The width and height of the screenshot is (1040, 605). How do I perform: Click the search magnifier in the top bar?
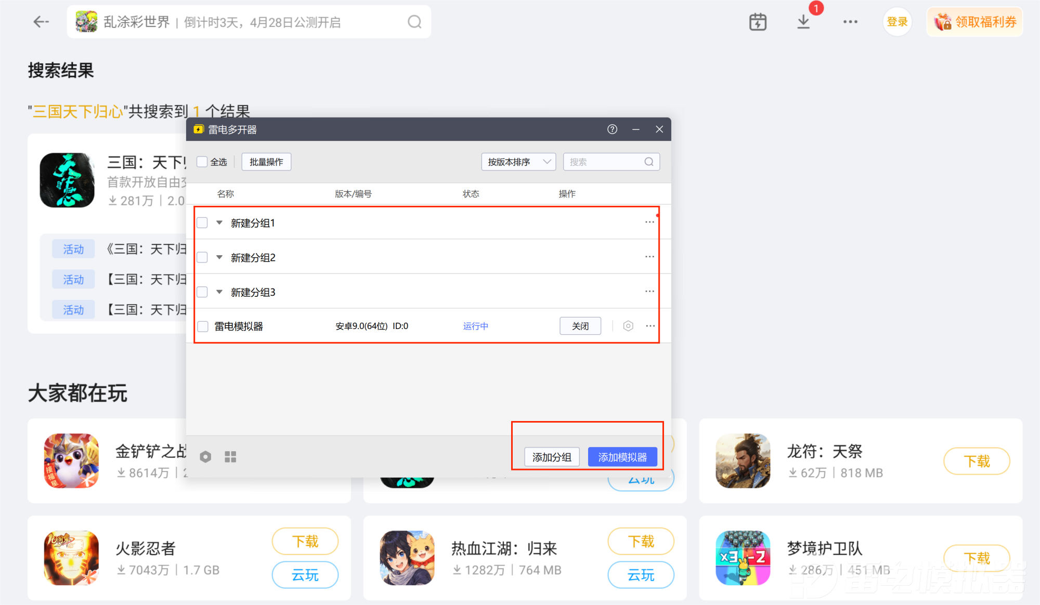(414, 22)
